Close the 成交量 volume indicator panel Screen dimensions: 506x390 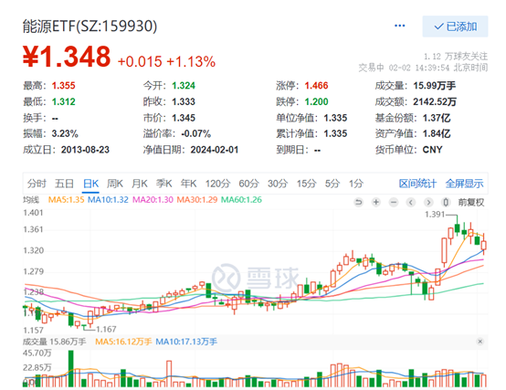[x=480, y=342]
